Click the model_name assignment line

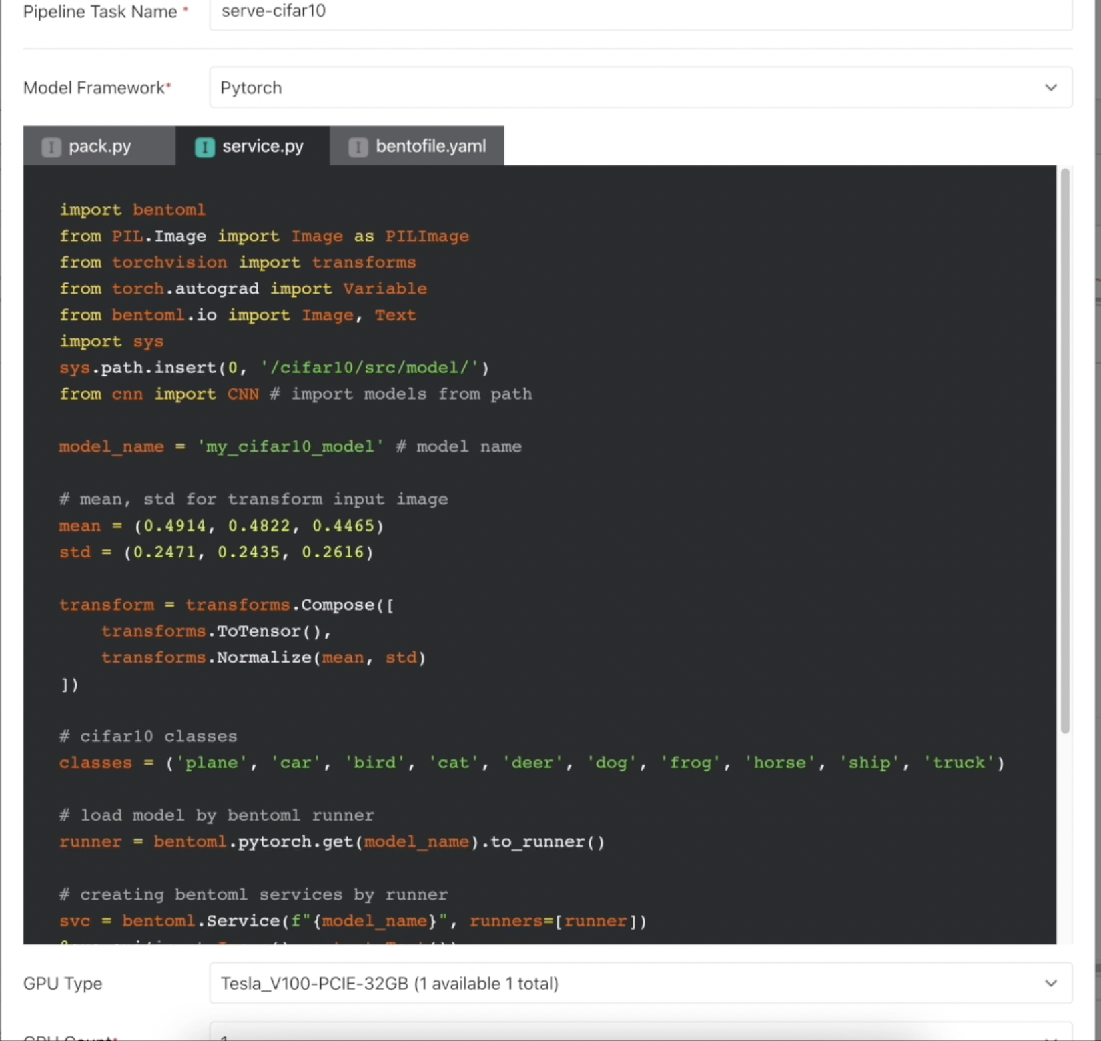click(x=290, y=446)
